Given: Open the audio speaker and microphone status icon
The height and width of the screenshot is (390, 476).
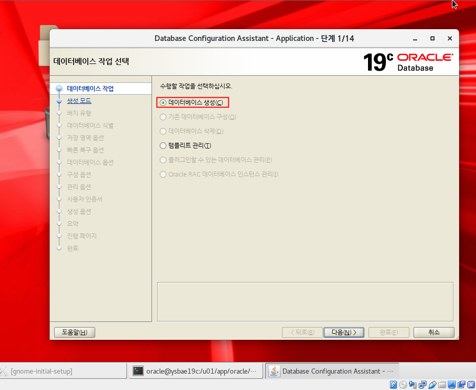Looking at the screenshot, I should [x=413, y=385].
